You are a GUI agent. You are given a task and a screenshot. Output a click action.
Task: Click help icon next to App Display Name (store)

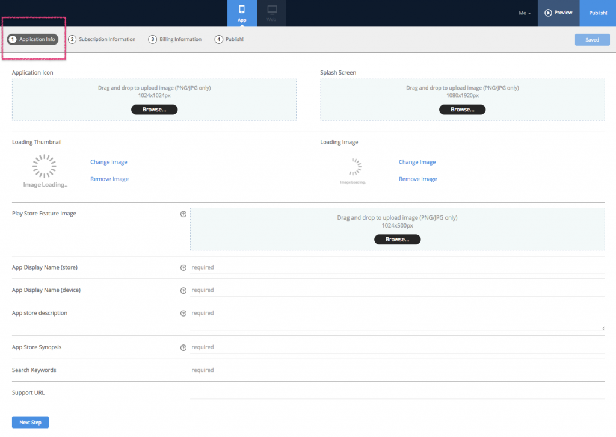click(183, 267)
